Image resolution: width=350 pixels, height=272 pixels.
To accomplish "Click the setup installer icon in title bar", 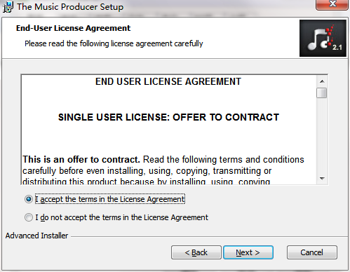I will [x=8, y=7].
